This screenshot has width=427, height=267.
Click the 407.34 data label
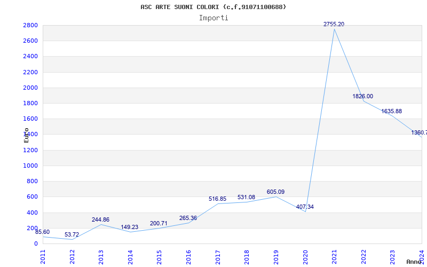click(x=305, y=207)
